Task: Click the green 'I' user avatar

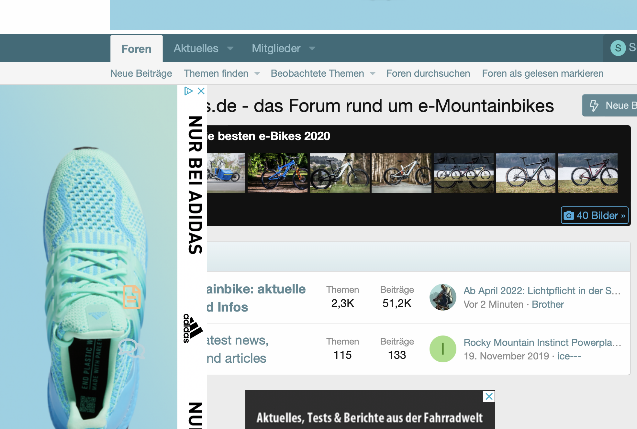Action: [x=442, y=349]
